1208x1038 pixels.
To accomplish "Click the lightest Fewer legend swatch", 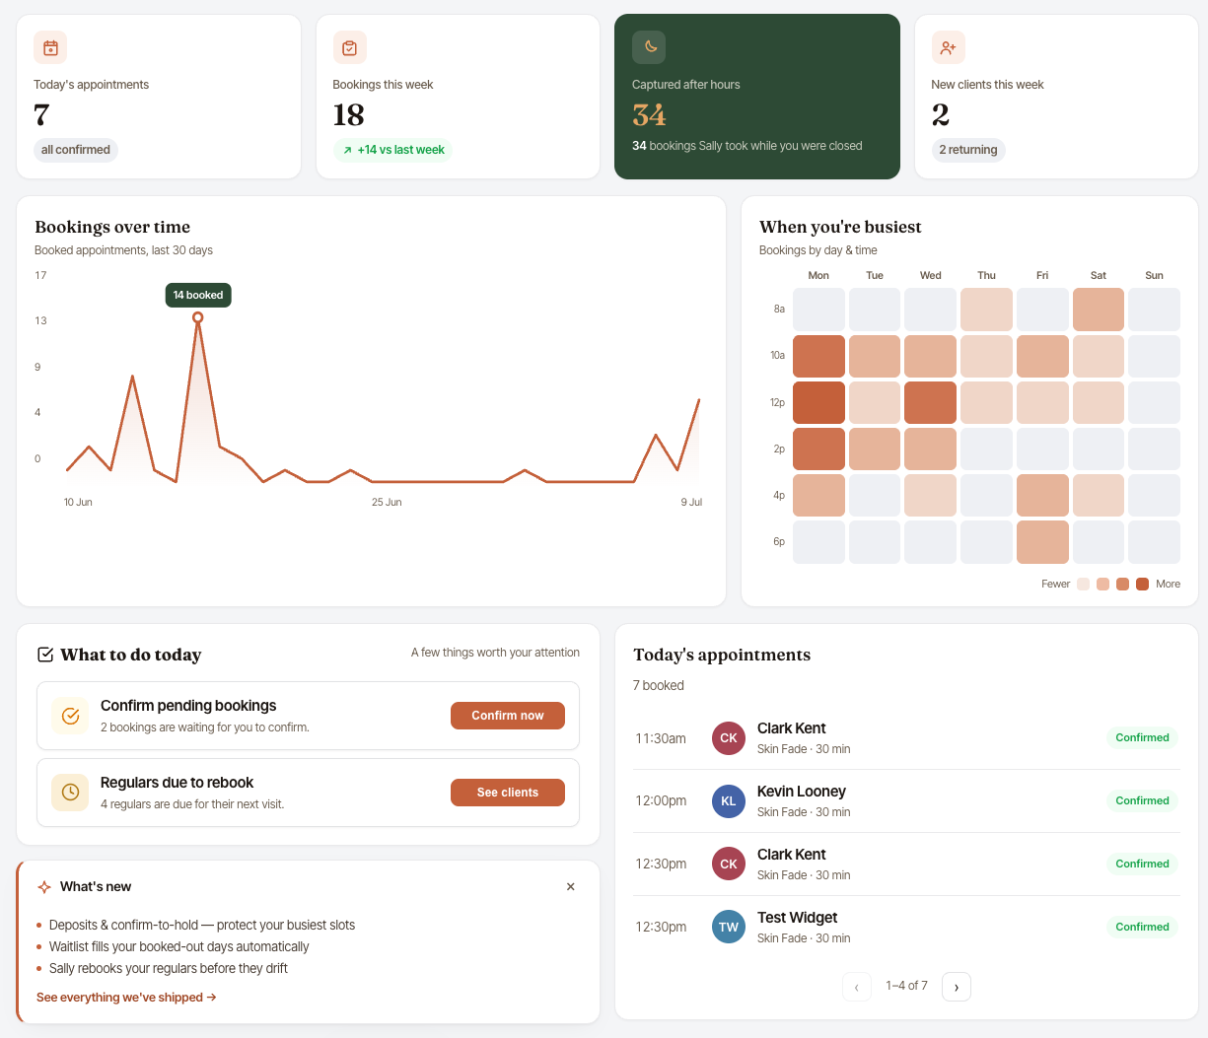I will click(x=1084, y=585).
